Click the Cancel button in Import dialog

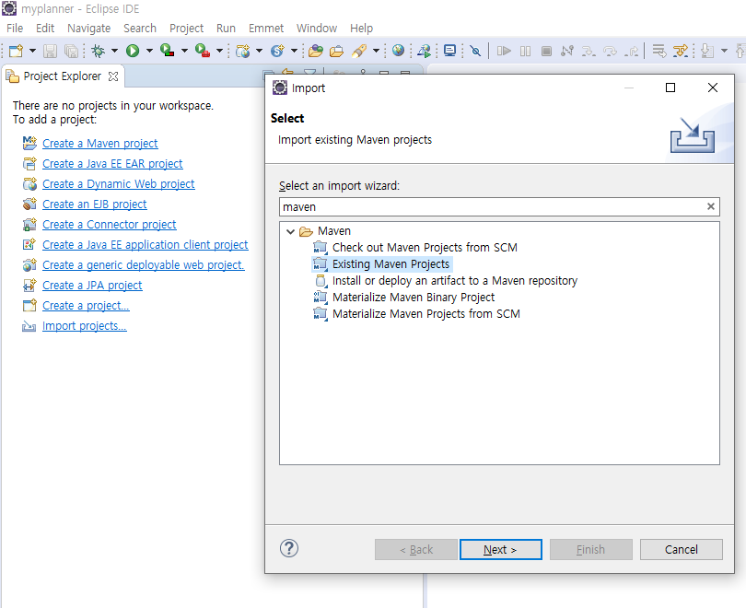click(x=681, y=549)
